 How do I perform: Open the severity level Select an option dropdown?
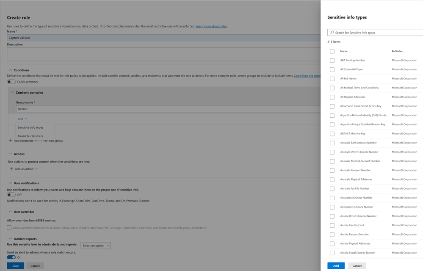point(96,246)
